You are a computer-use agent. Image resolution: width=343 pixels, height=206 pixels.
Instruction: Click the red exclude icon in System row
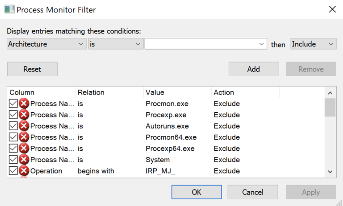(x=24, y=160)
